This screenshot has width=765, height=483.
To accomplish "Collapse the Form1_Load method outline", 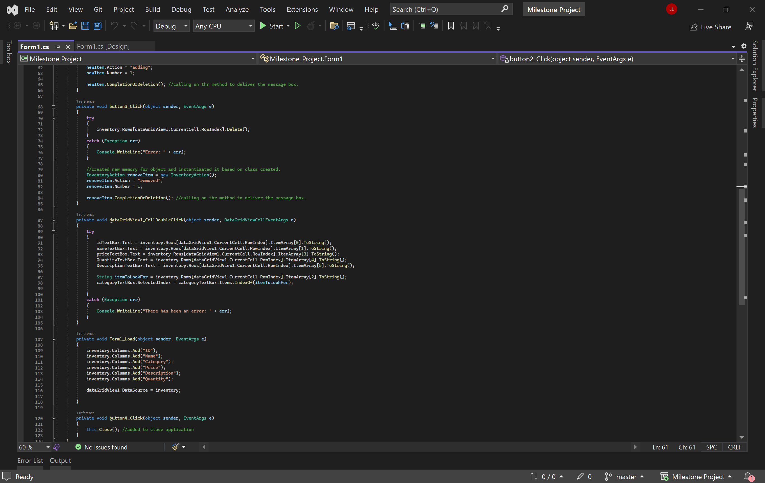I will coord(53,339).
